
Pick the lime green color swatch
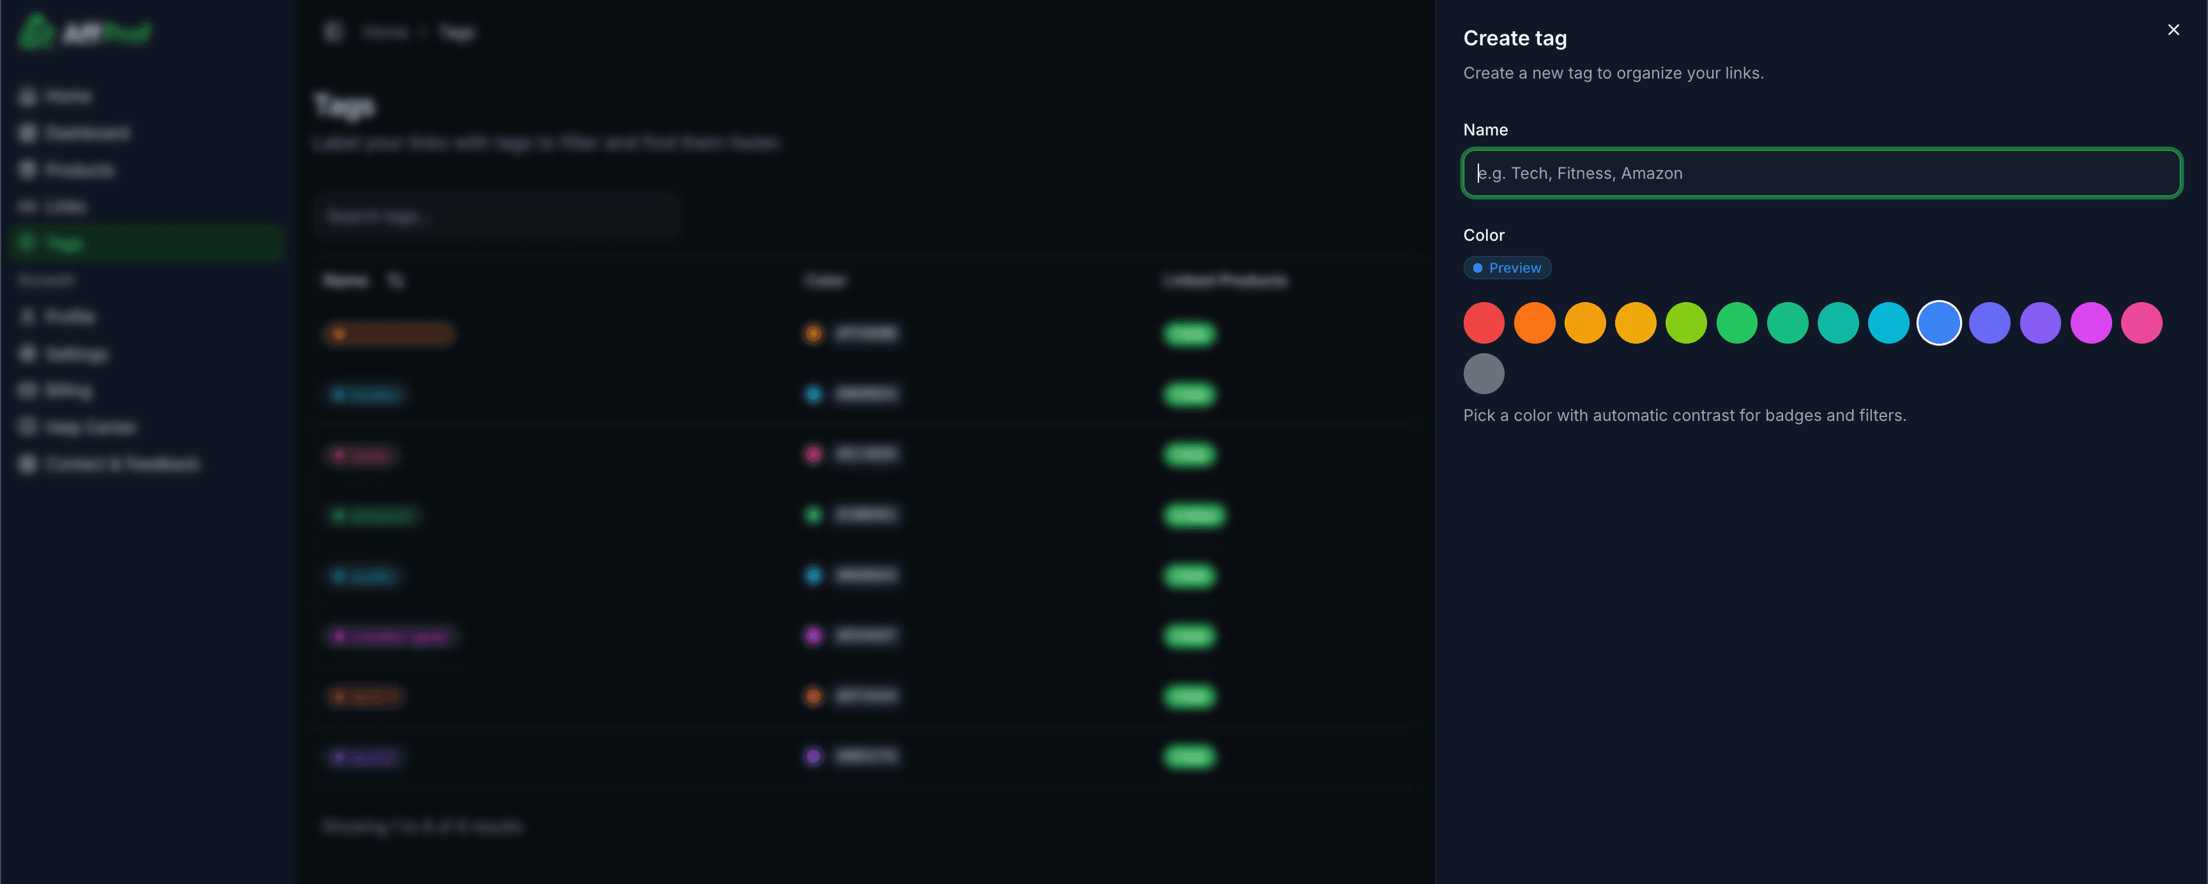[1686, 323]
